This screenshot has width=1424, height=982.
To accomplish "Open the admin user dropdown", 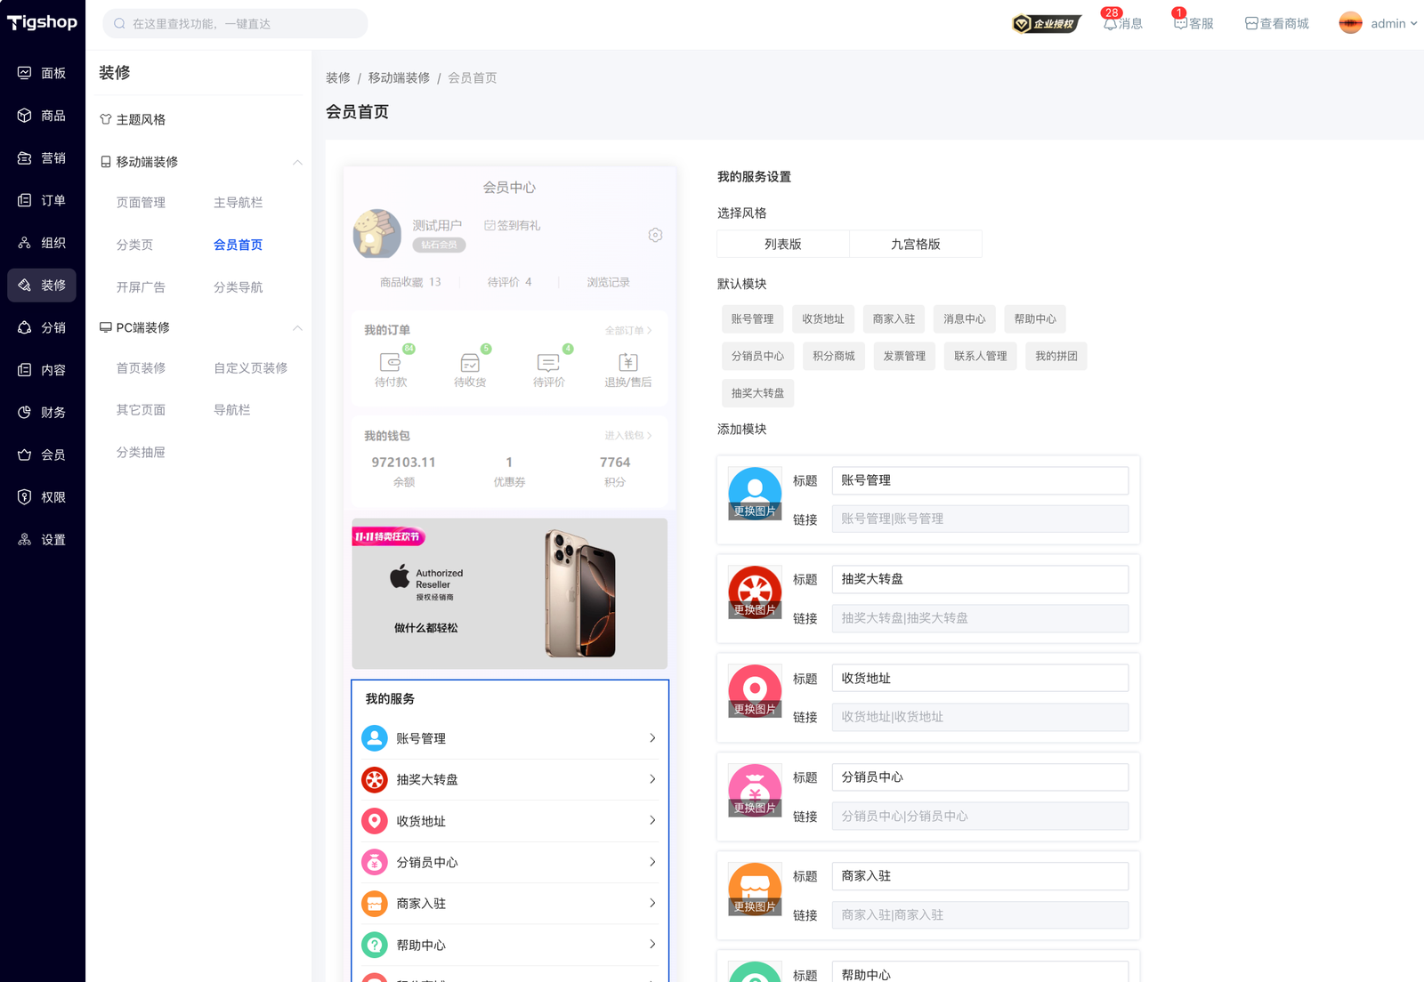I will pyautogui.click(x=1378, y=23).
